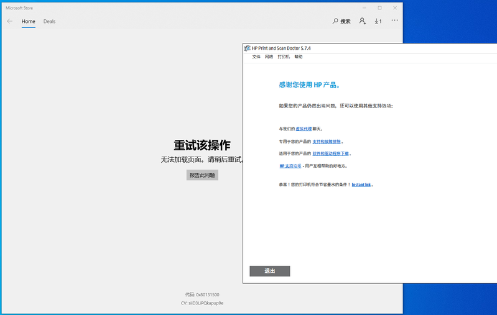Screen dimensions: 497x315
Task: Visit the Instant Ink link
Action: [x=361, y=185]
